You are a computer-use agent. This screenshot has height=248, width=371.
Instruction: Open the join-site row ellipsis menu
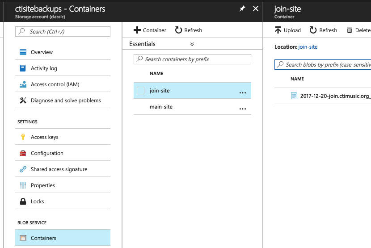coord(243,92)
